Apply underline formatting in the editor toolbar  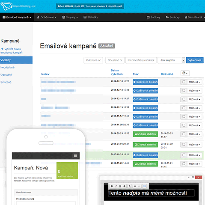120,186
